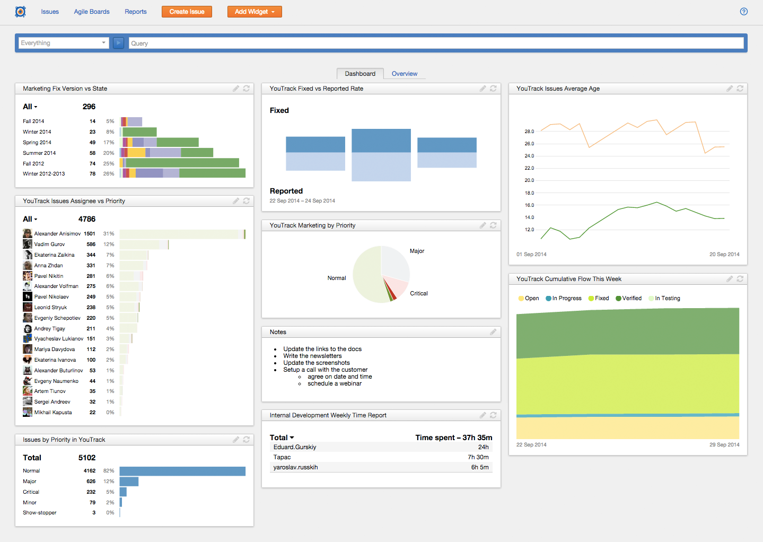Refresh the YouTrack Fixed vs Reported Rate widget

[x=493, y=89]
